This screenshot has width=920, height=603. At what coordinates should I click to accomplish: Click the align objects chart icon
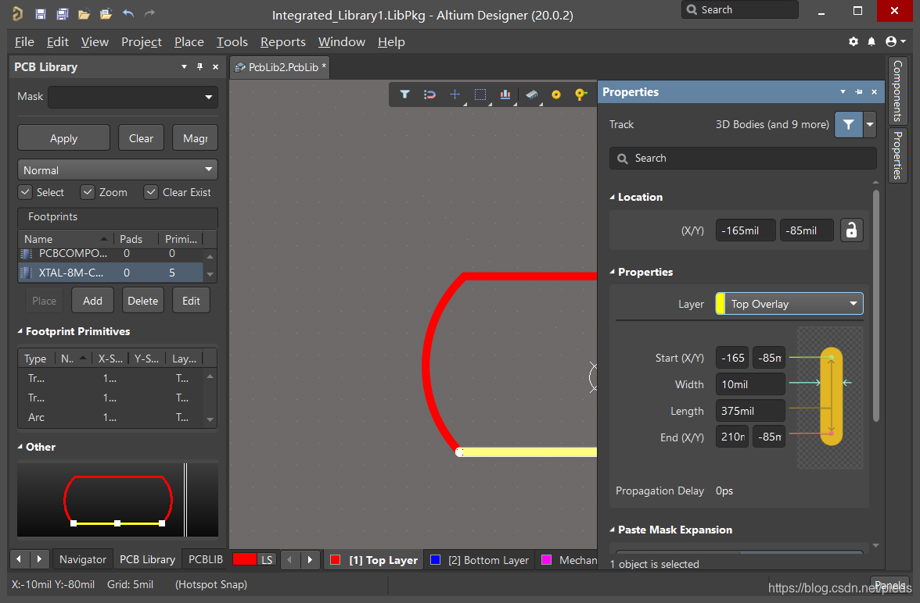point(505,95)
